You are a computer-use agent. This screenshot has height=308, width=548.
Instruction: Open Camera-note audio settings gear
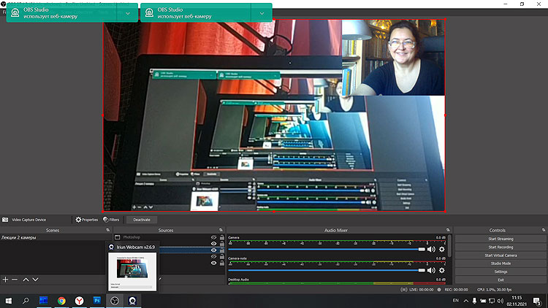pos(441,270)
